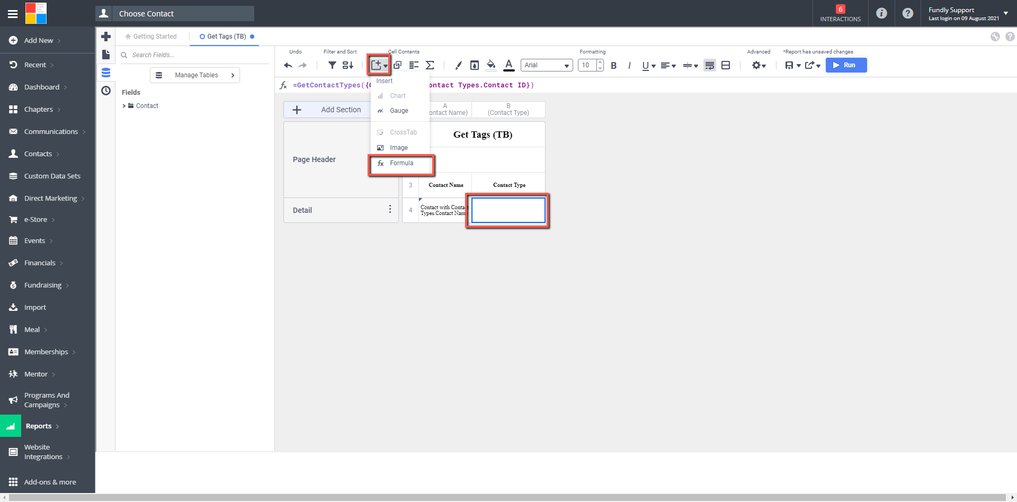Open the Detail section three-dot menu
This screenshot has width=1017, height=502.
click(x=390, y=209)
